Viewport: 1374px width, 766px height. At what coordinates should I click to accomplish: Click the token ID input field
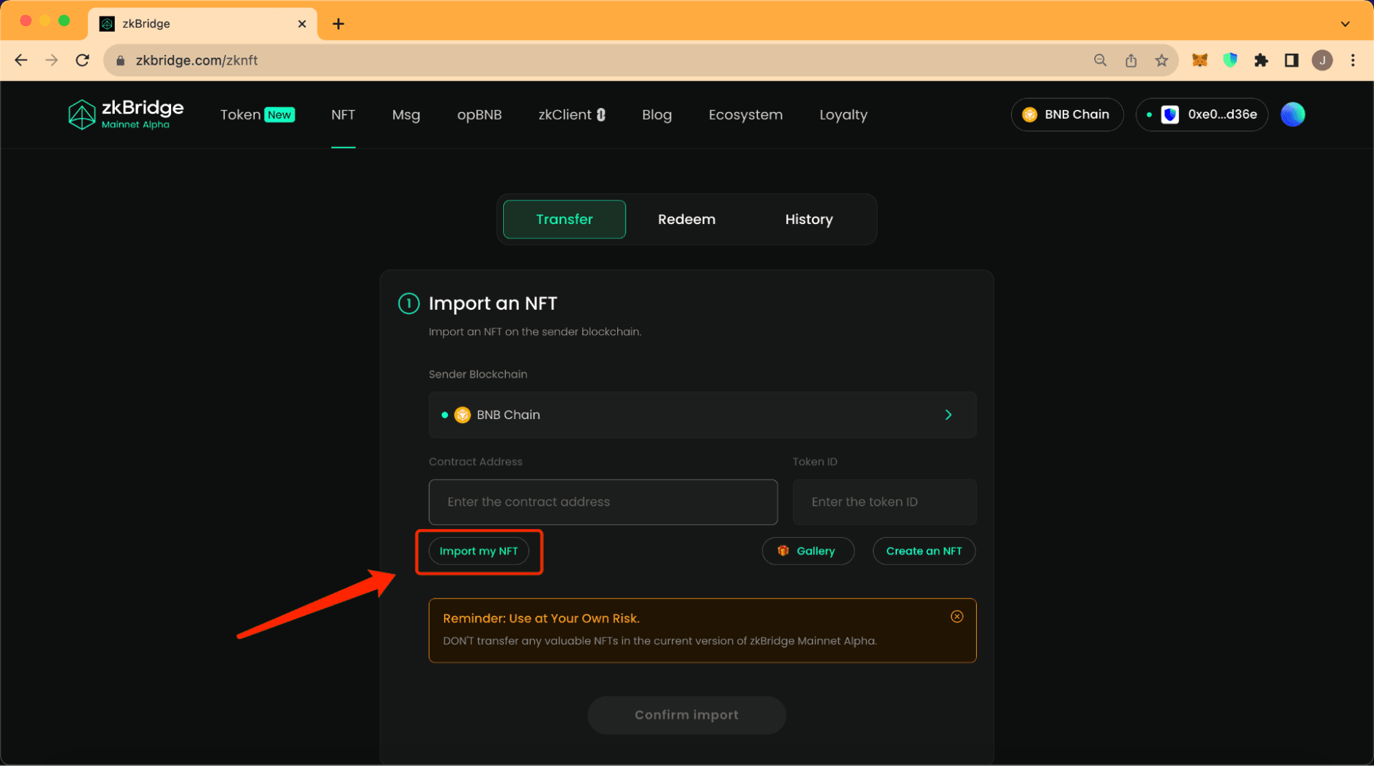(884, 502)
